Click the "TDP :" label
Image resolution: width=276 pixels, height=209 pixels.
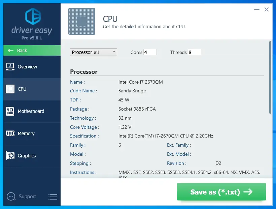(x=75, y=100)
